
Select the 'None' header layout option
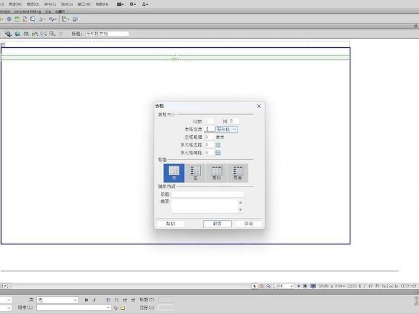click(174, 173)
